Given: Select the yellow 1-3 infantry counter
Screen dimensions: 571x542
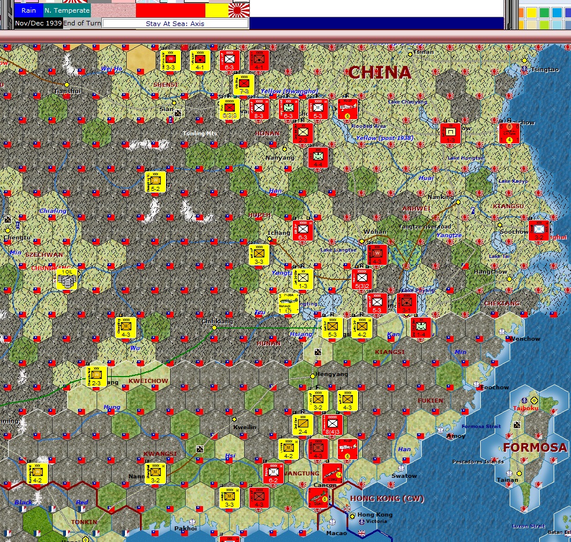Looking at the screenshot, I should tap(303, 279).
